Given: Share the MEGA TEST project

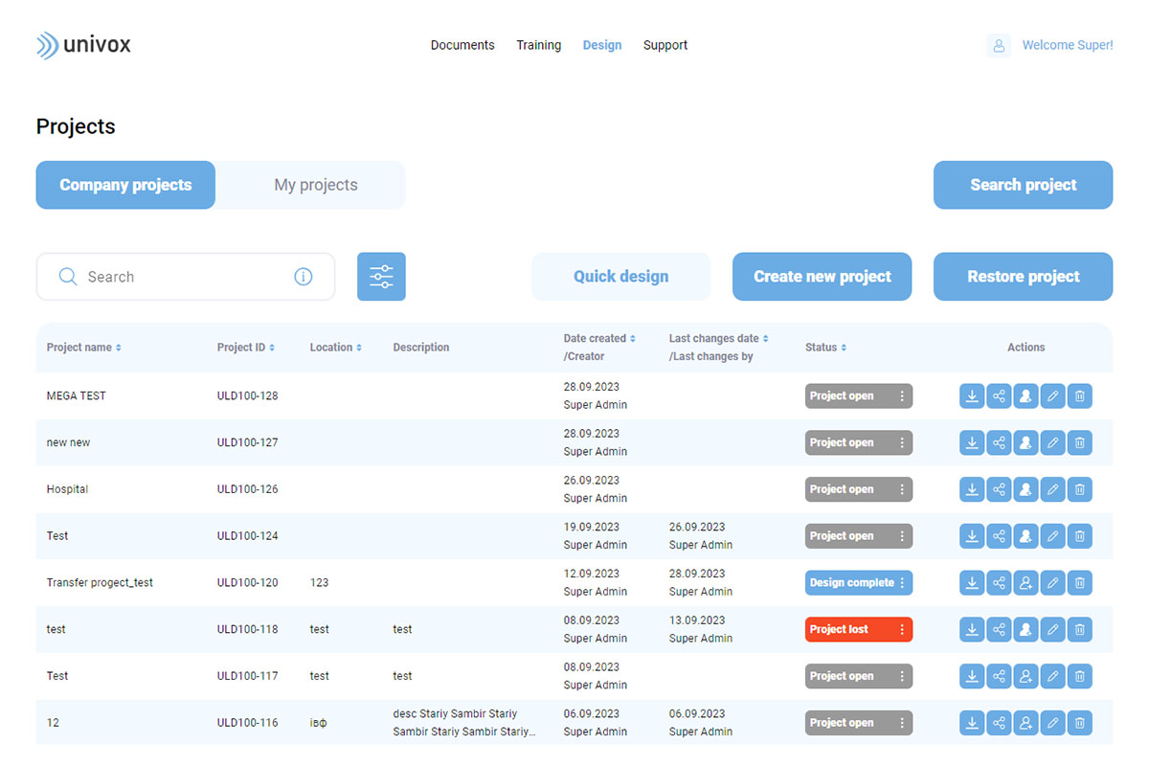Looking at the screenshot, I should click(999, 396).
